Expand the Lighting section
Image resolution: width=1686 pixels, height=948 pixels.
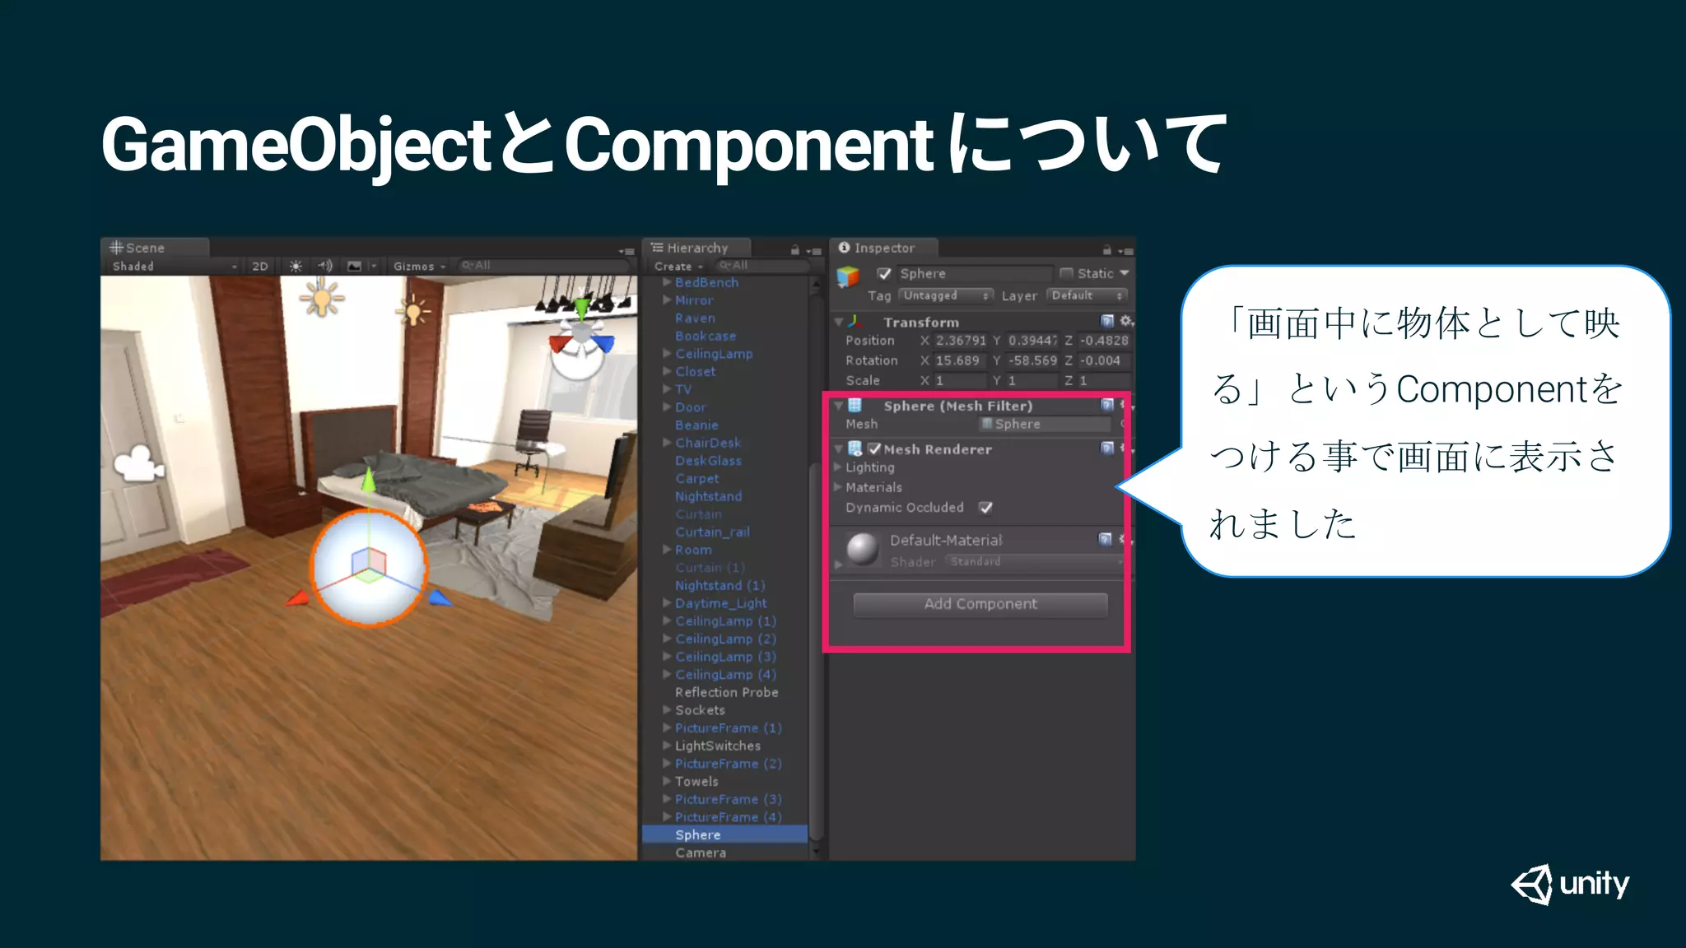pos(838,467)
